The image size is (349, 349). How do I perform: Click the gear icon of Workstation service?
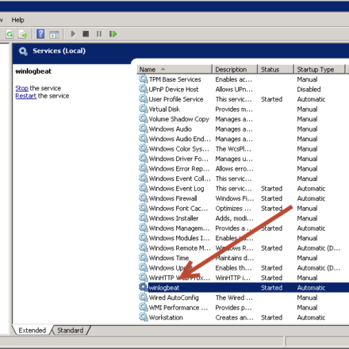pyautogui.click(x=144, y=317)
